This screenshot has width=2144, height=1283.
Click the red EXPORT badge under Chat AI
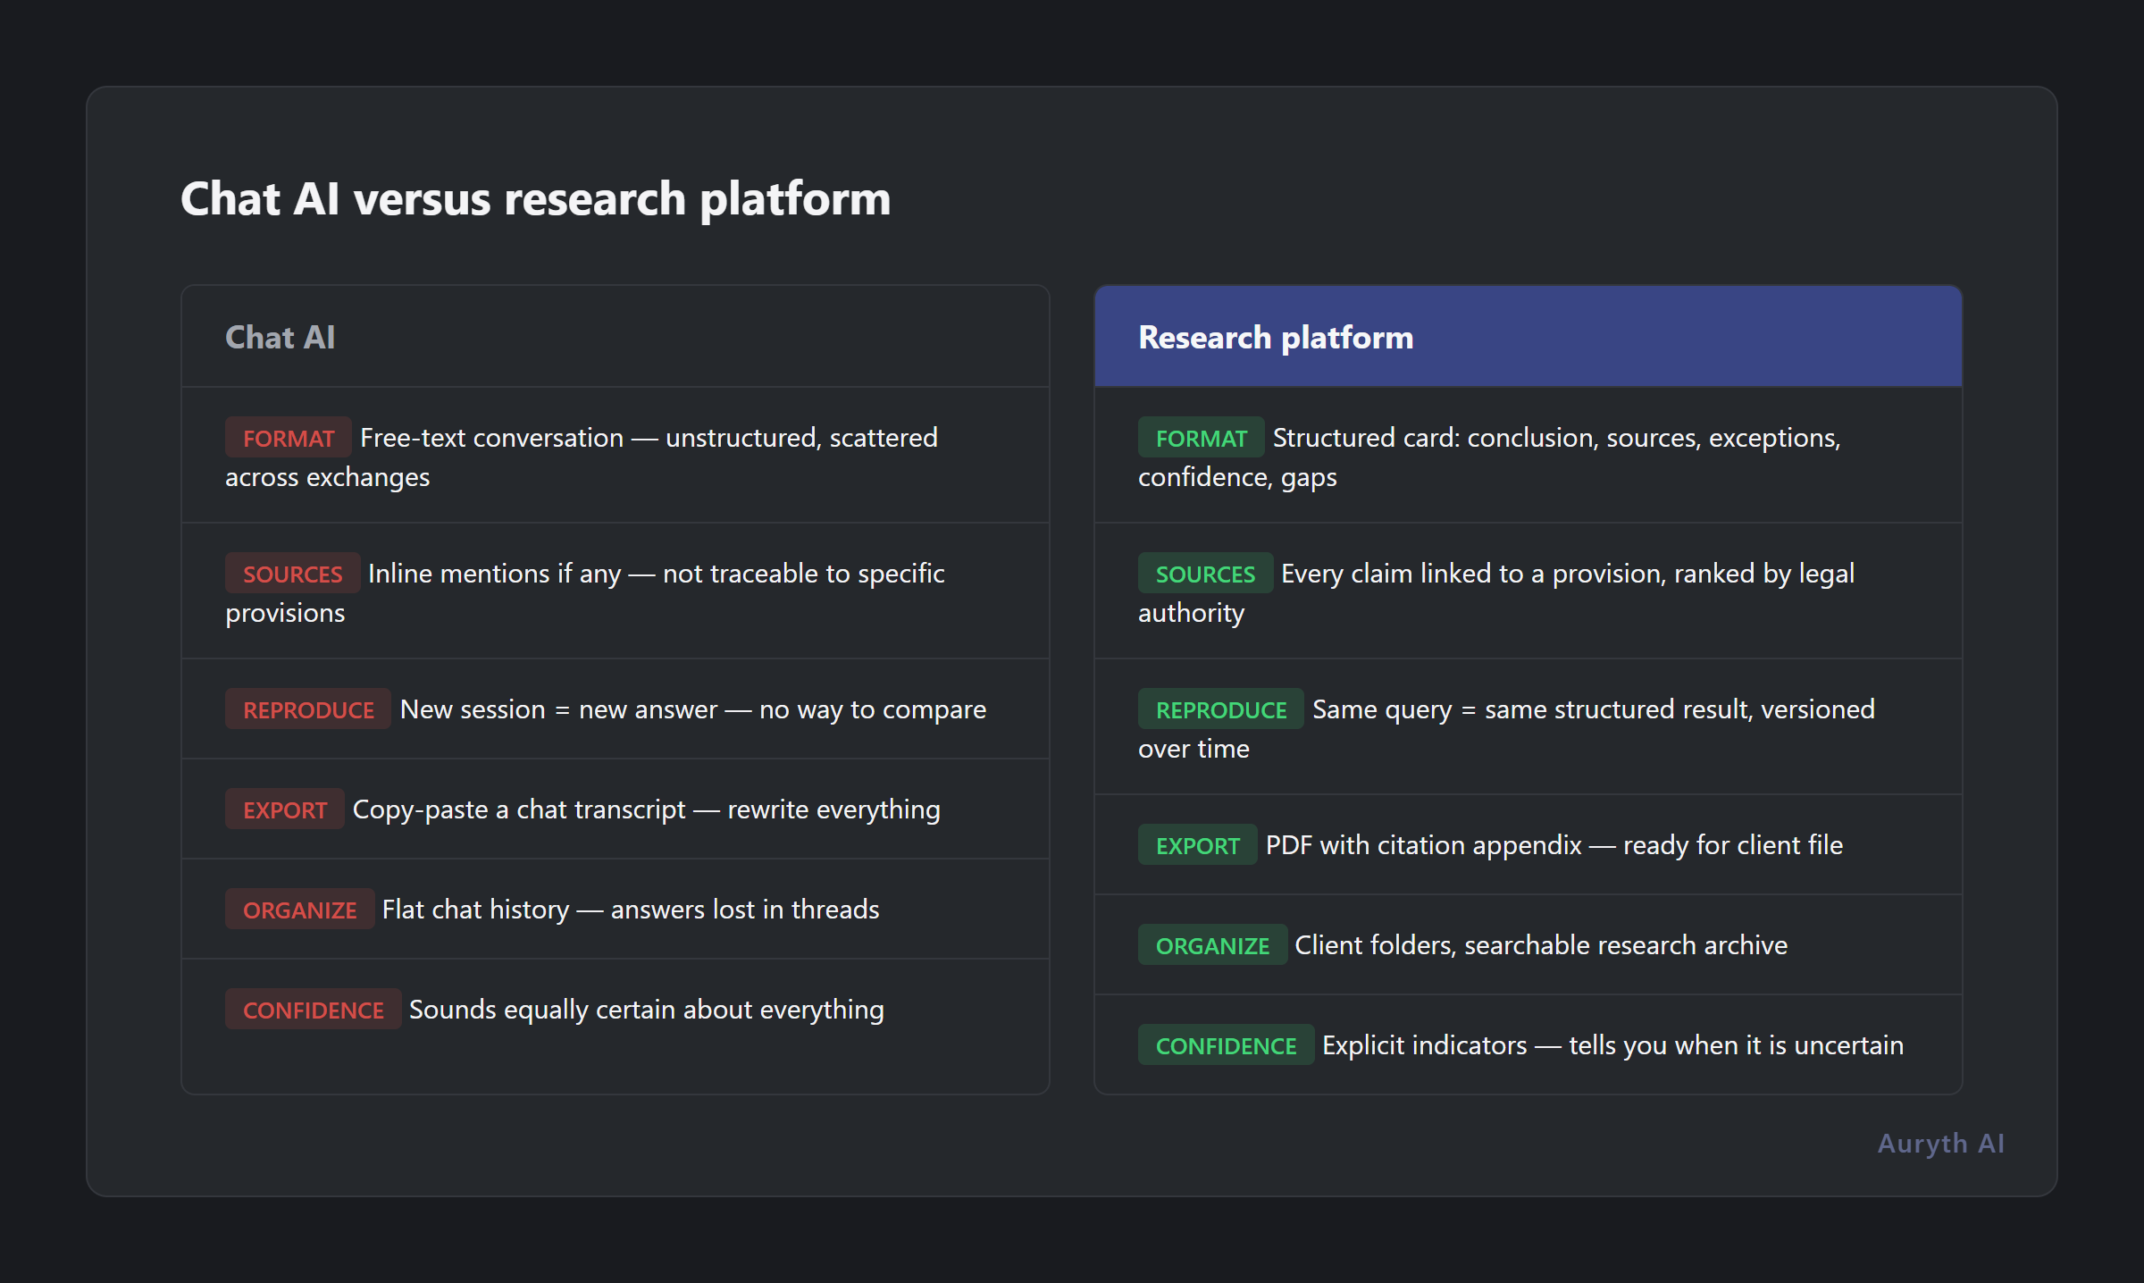(x=284, y=809)
